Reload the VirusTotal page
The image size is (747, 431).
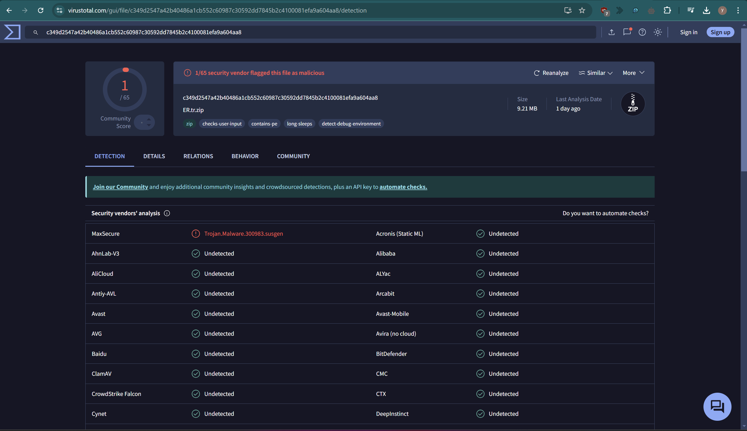click(41, 10)
